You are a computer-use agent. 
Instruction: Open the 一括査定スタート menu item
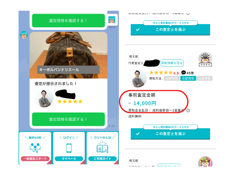tap(35, 158)
